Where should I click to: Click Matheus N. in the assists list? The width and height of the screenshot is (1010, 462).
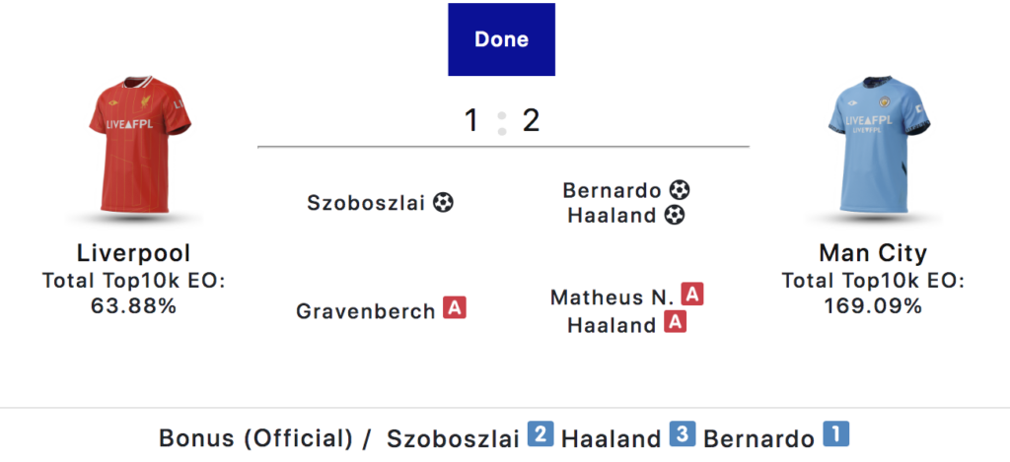coord(613,297)
